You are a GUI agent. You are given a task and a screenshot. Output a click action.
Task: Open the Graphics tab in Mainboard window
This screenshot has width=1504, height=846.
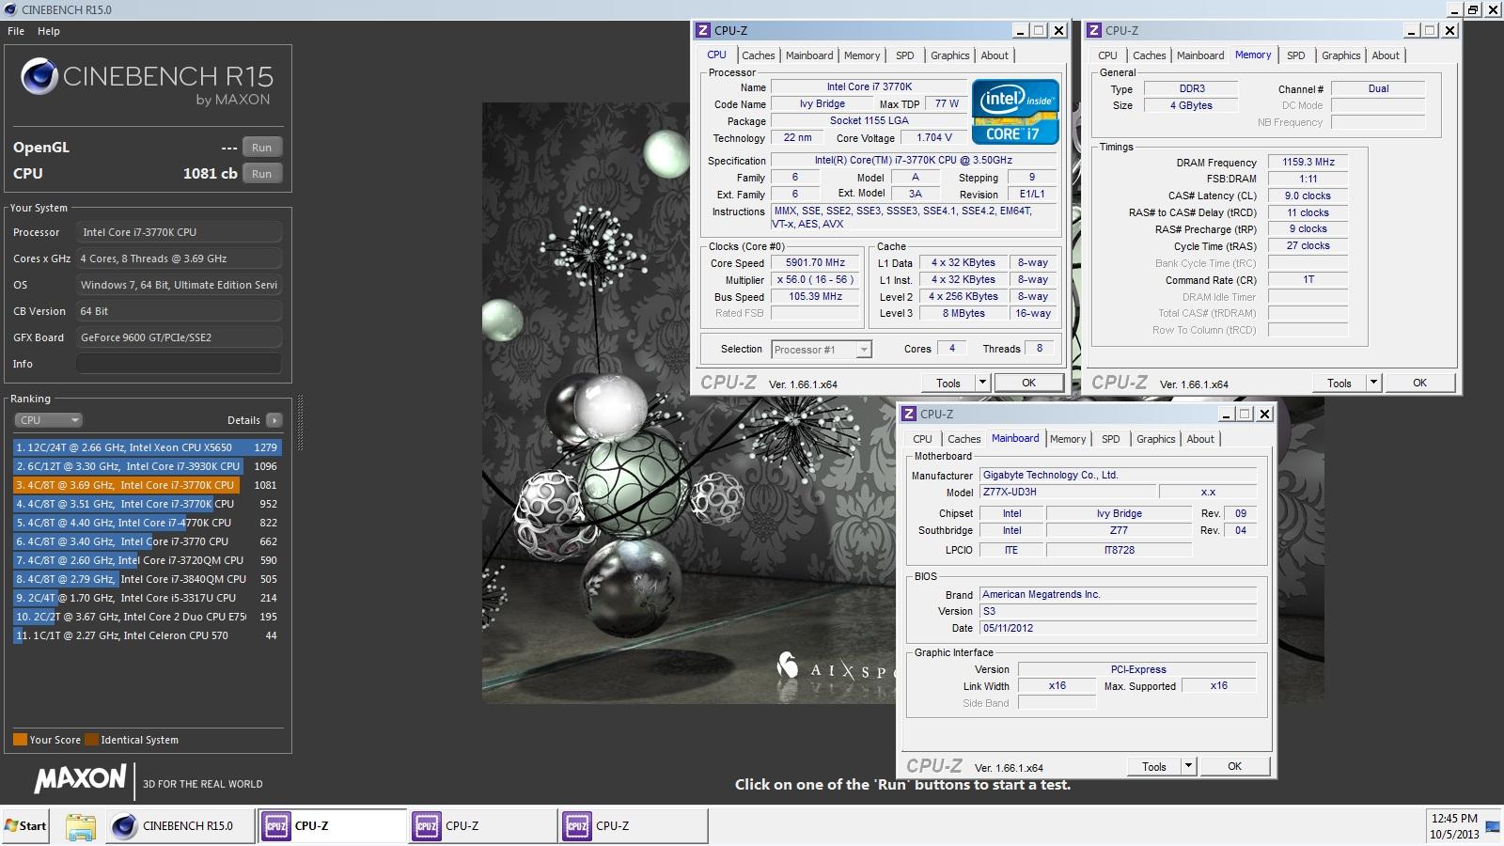coord(1155,439)
